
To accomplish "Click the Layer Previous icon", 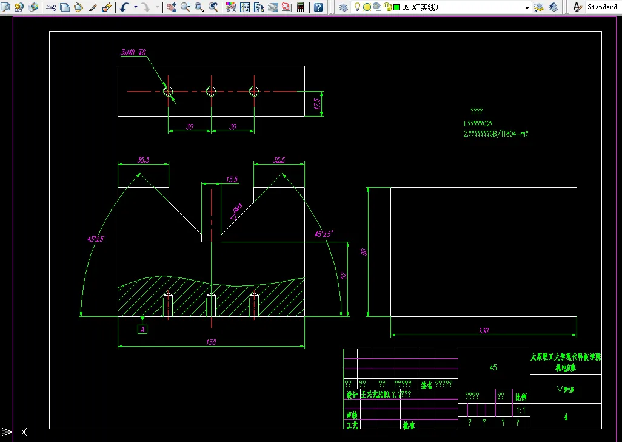I will 552,7.
